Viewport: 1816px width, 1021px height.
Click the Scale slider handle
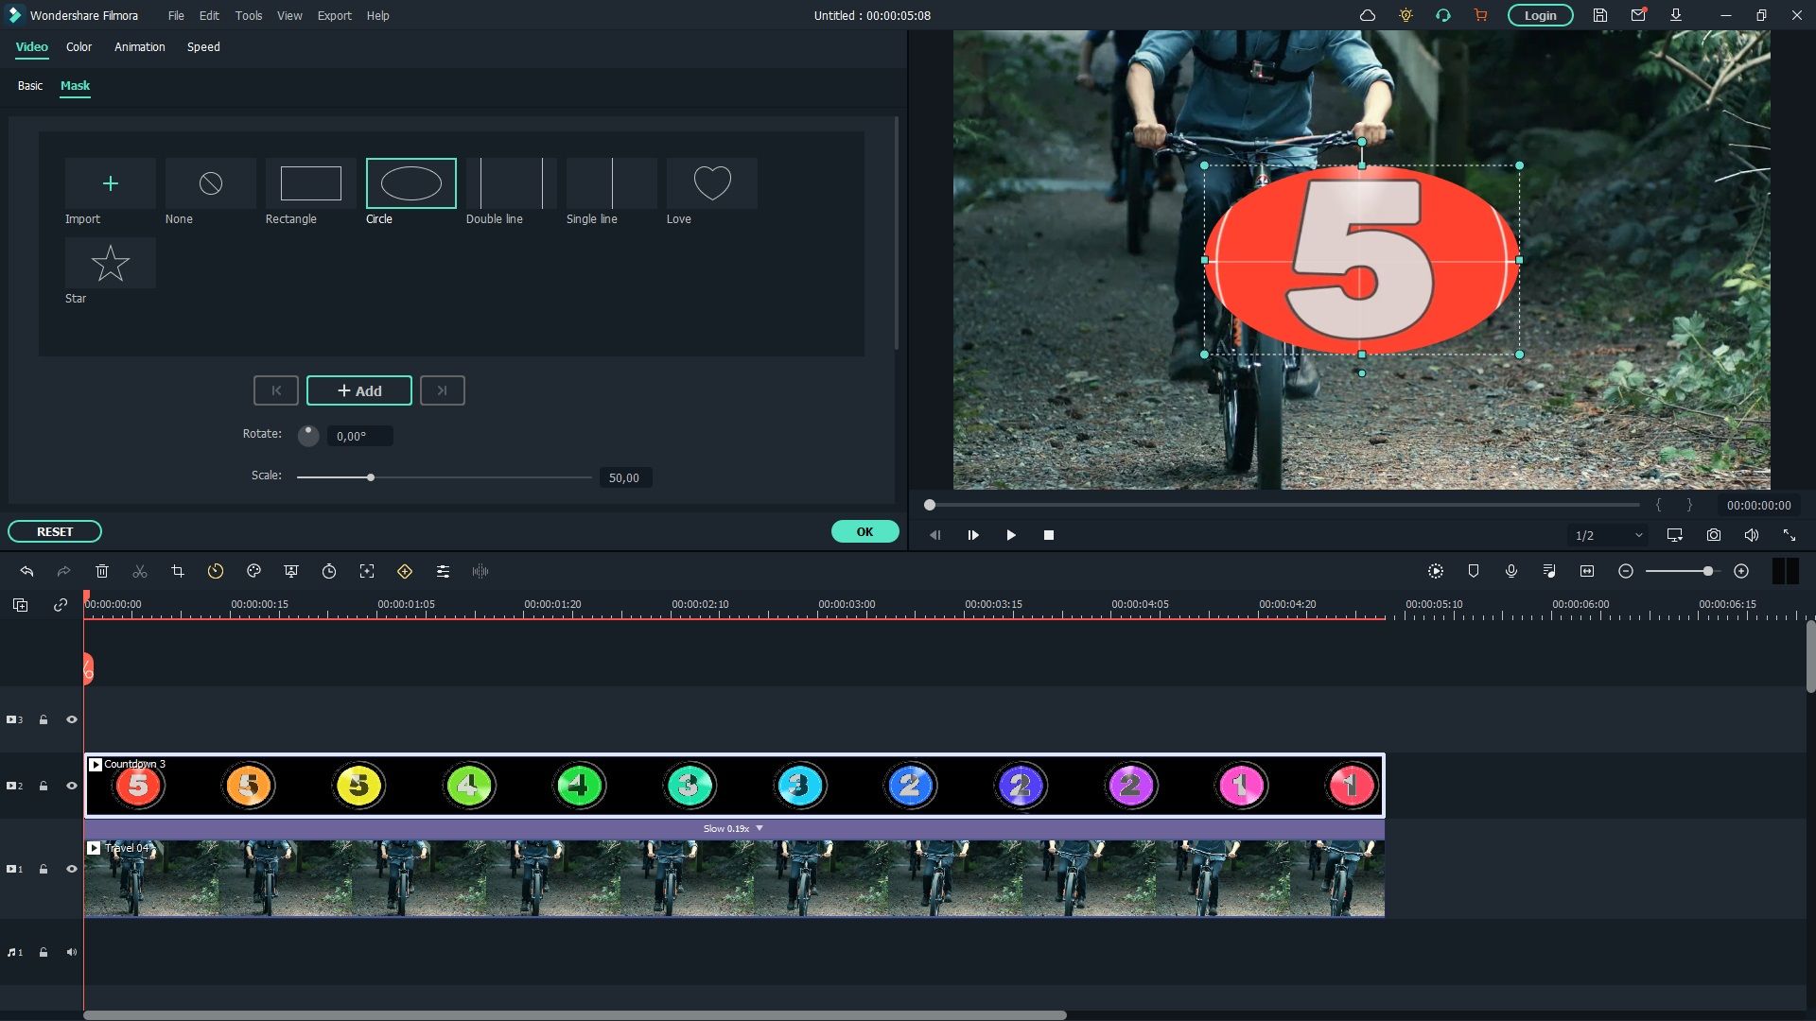tap(371, 477)
